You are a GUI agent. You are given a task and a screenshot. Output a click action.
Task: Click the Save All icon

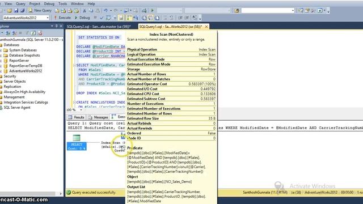23,11
